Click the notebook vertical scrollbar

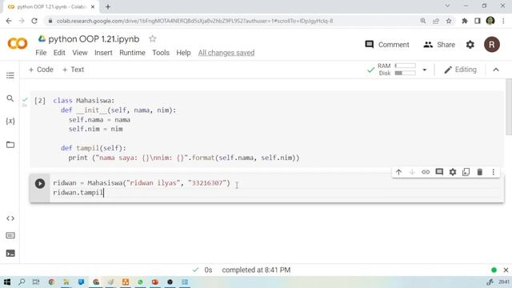(509, 106)
